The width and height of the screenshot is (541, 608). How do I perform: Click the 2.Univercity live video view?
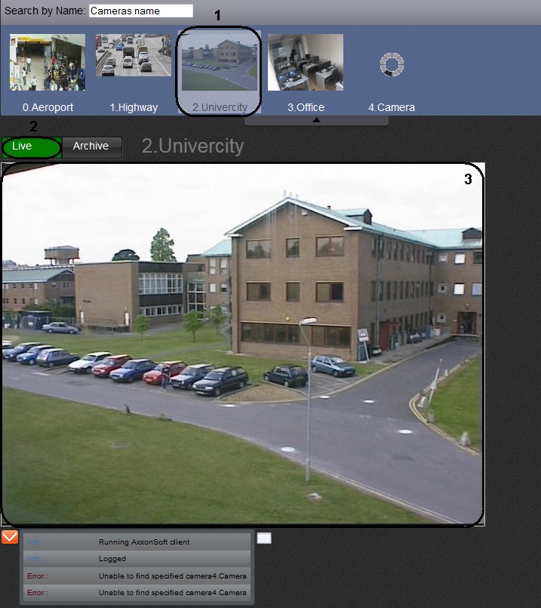(243, 344)
